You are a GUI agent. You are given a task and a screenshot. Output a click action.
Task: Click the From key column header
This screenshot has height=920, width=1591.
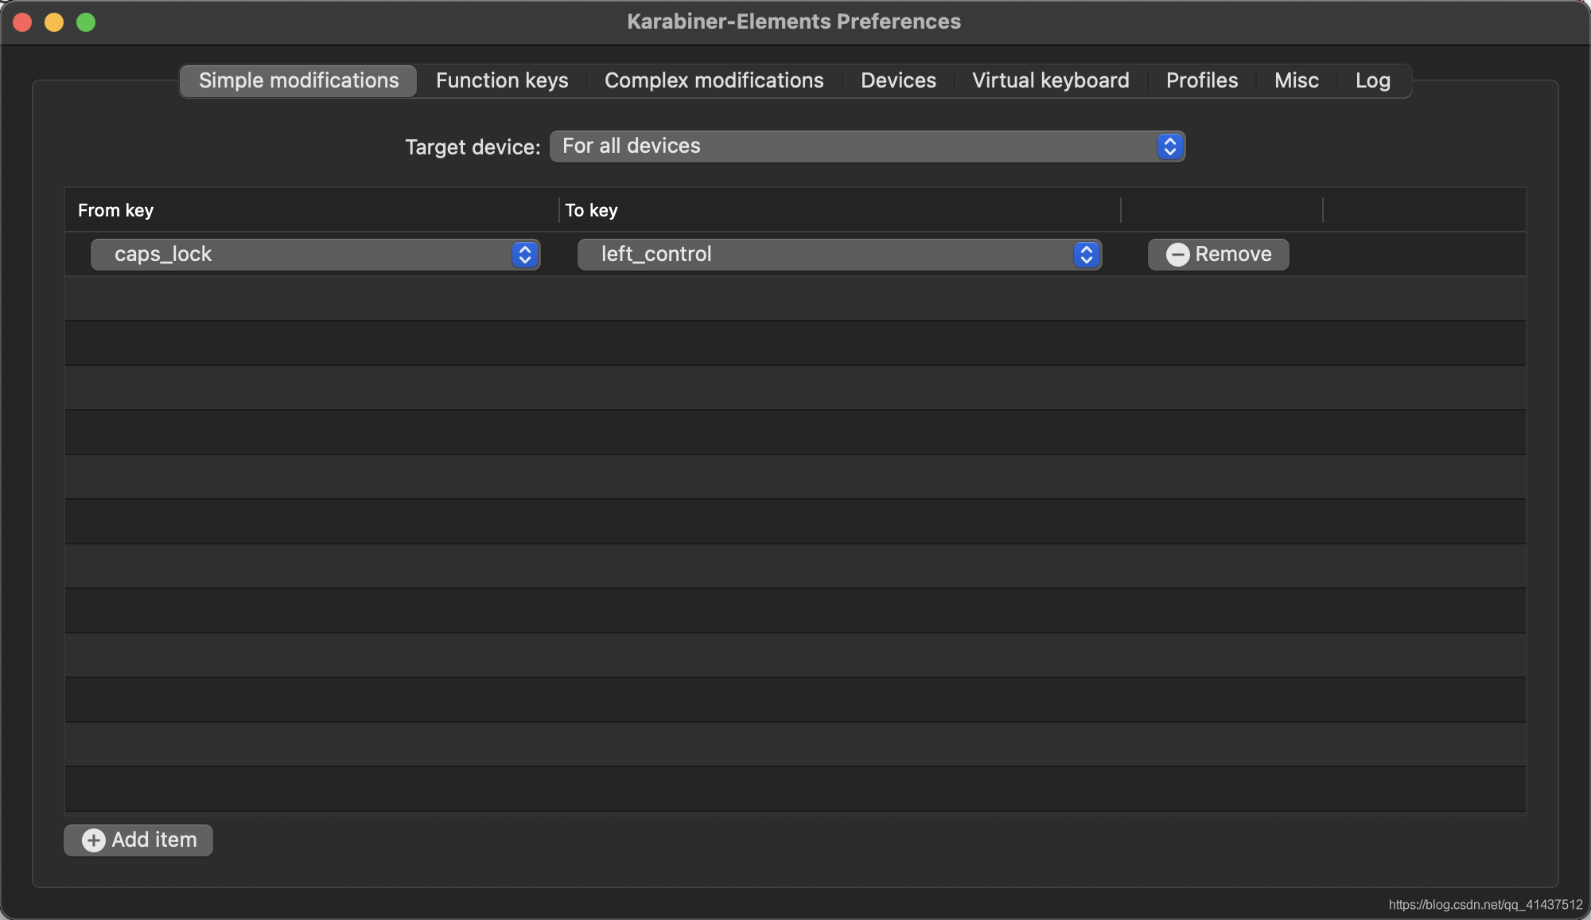(x=116, y=210)
